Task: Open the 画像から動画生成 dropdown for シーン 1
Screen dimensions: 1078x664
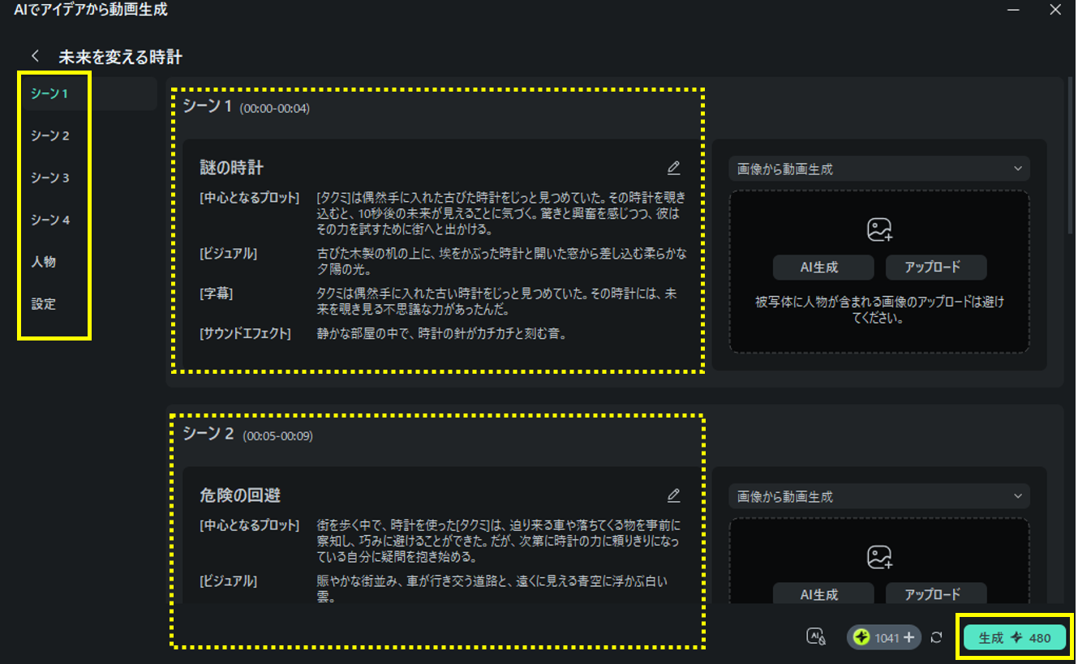Action: [878, 168]
